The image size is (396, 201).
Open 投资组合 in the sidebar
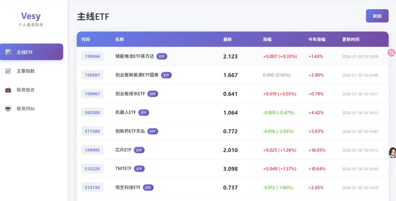(x=32, y=90)
